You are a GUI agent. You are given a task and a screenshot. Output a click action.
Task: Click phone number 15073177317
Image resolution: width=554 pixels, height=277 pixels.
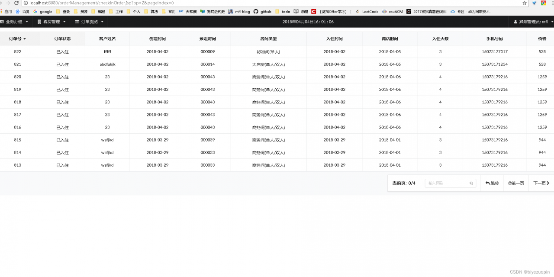click(x=495, y=52)
